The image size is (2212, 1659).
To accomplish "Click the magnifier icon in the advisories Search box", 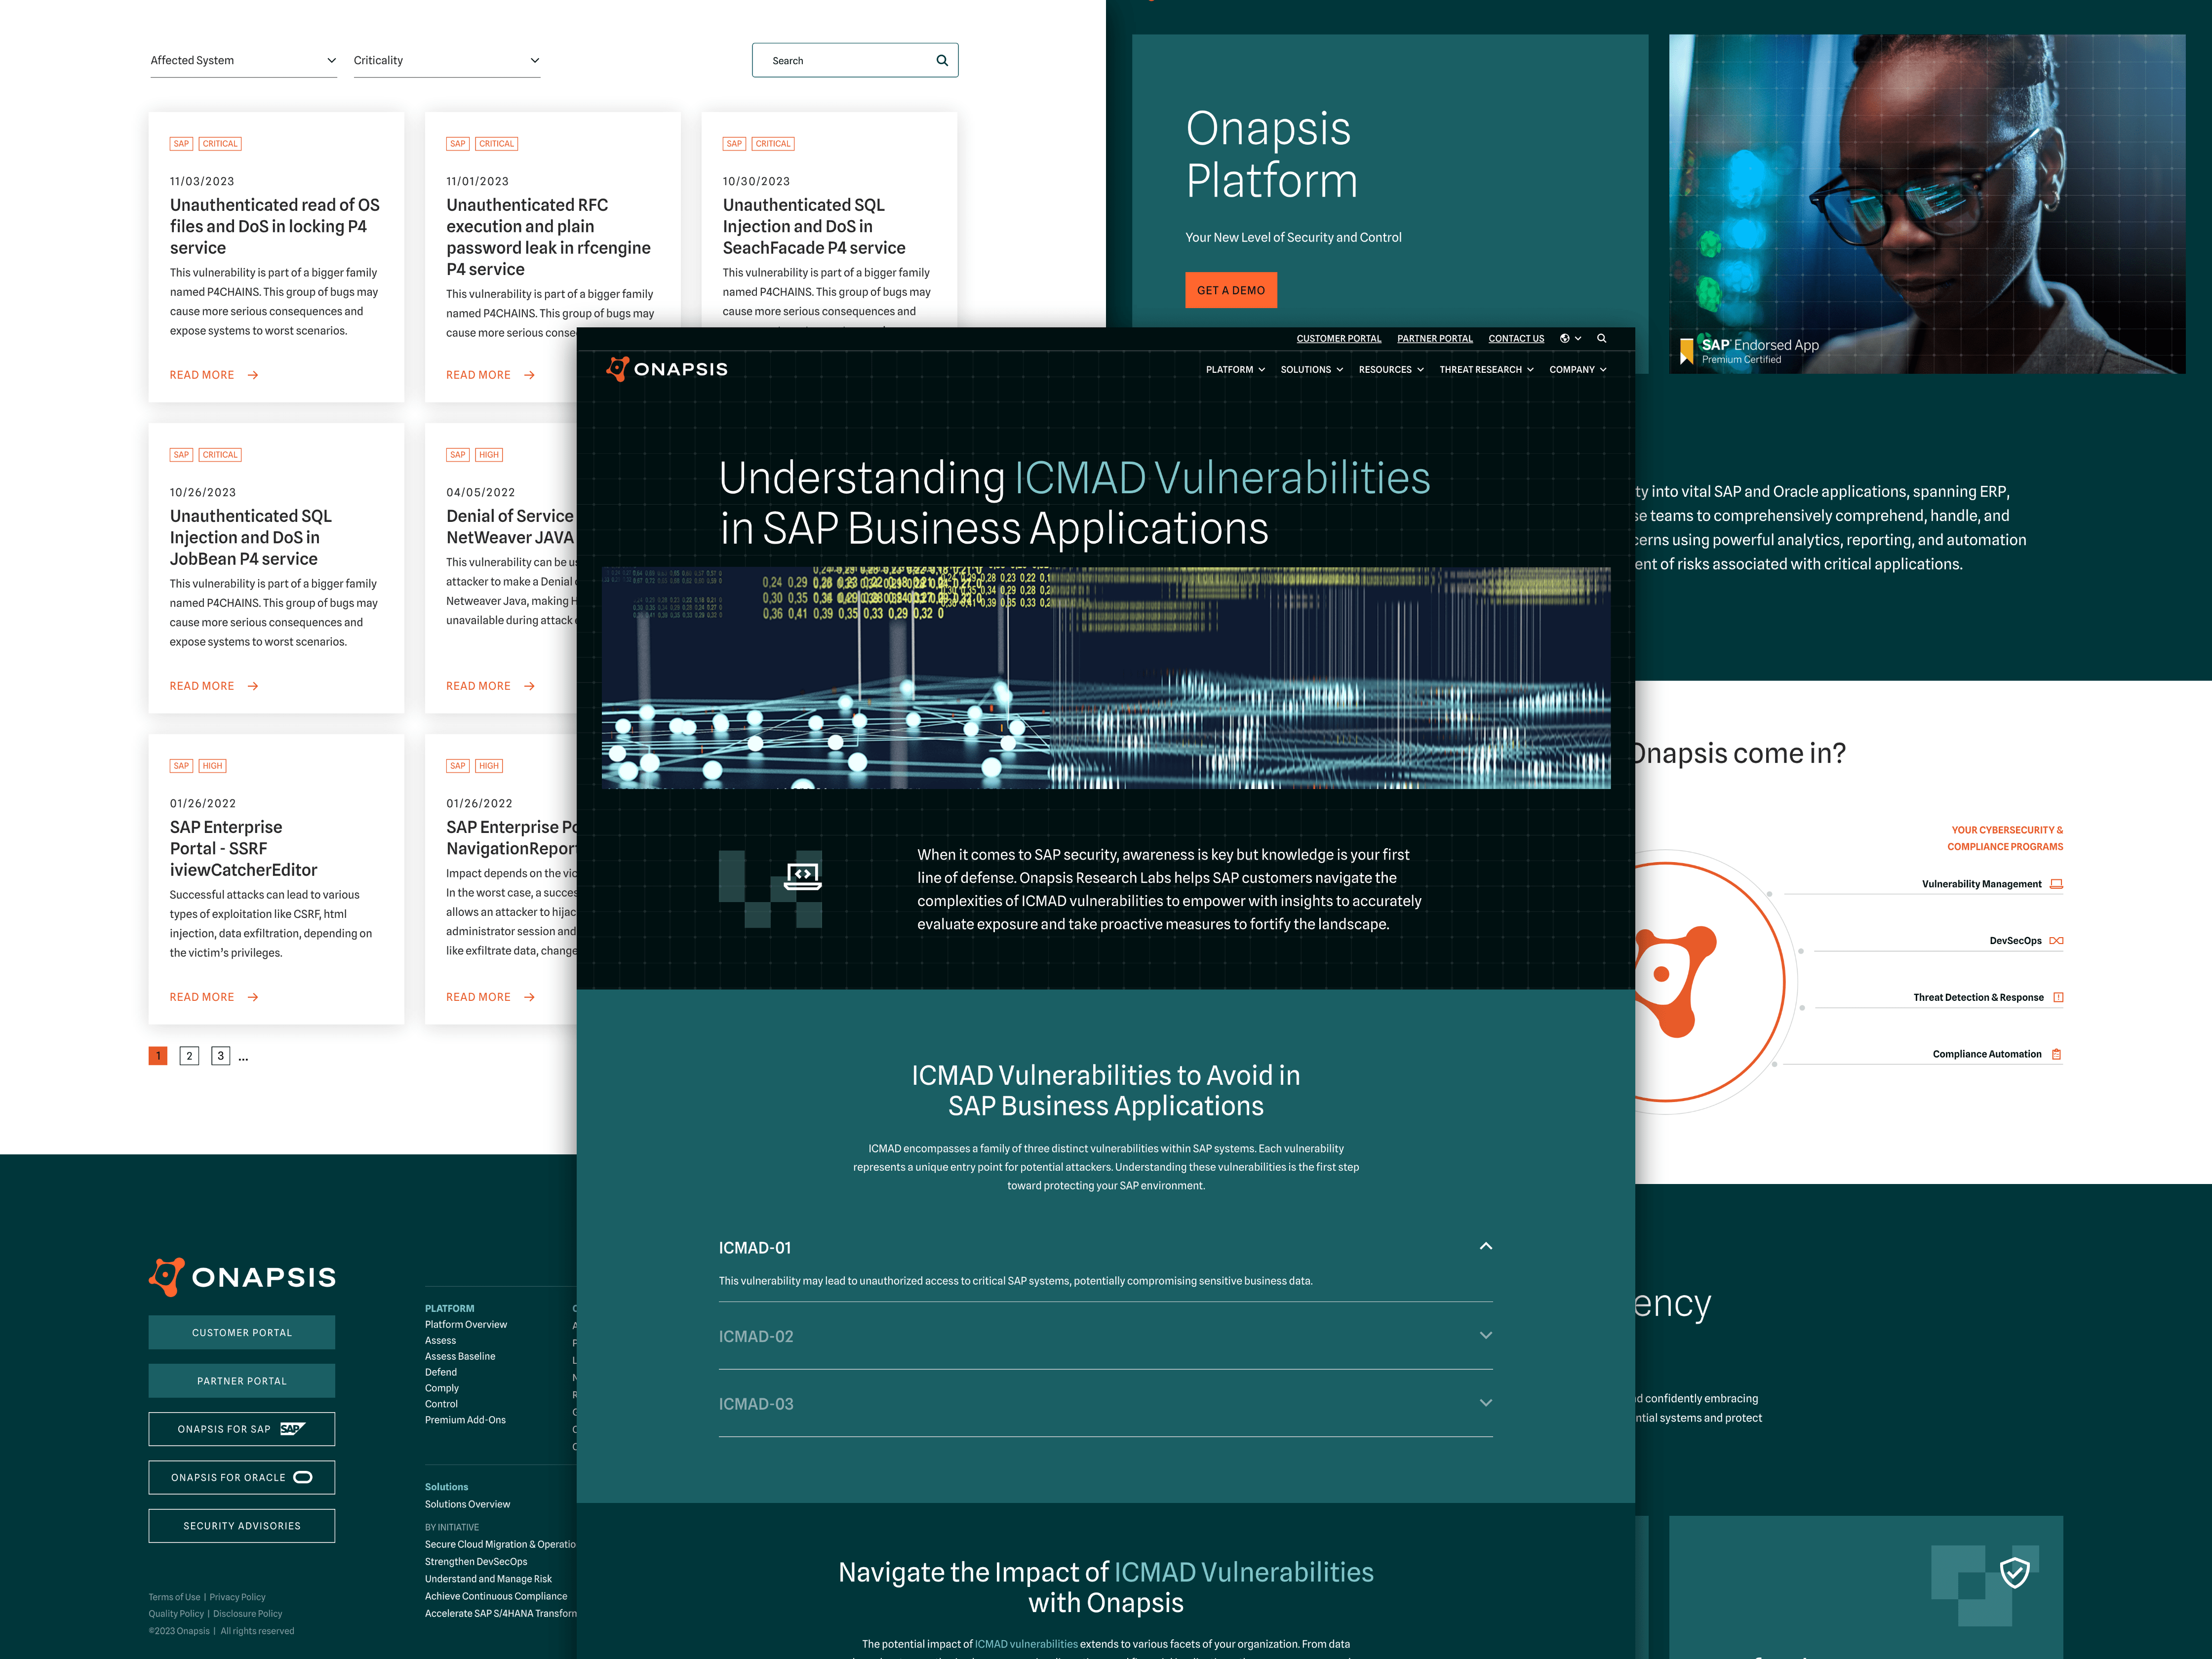I will [x=942, y=60].
